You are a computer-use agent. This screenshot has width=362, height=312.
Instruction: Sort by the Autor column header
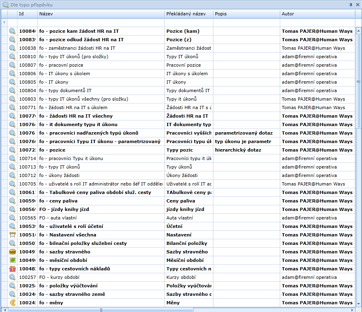point(317,14)
